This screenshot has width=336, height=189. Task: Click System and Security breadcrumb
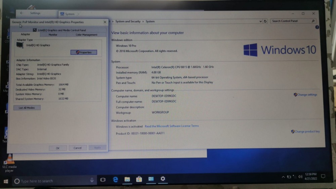click(128, 22)
